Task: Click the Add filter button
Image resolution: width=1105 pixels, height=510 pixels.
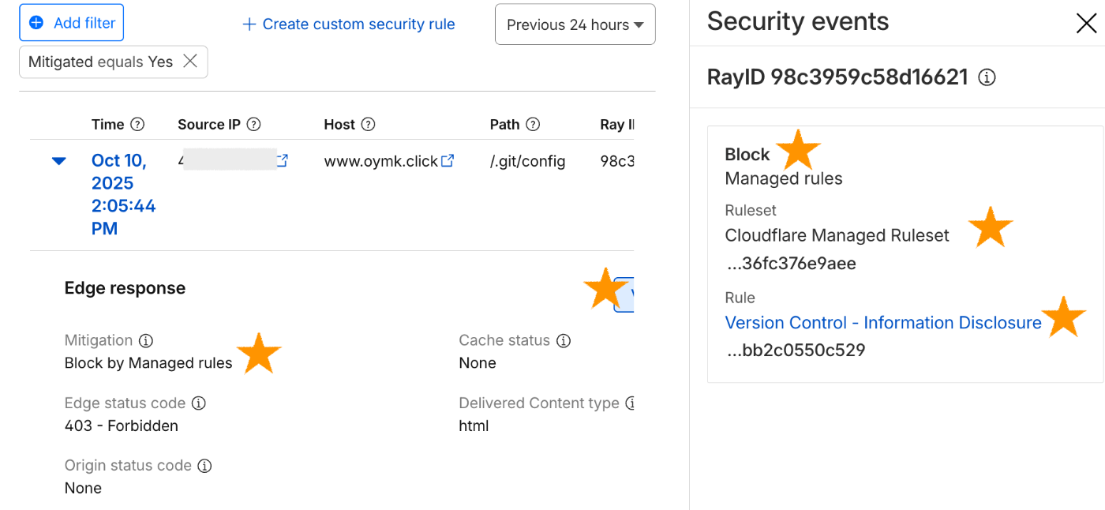Action: [71, 23]
